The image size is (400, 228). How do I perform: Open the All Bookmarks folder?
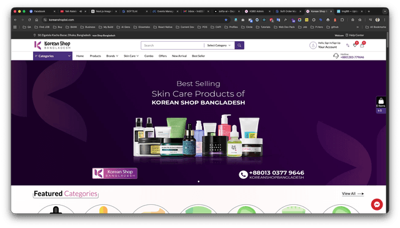376,27
